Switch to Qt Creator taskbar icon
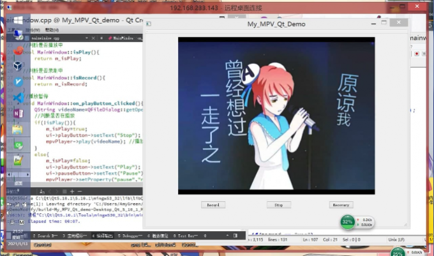The image size is (434, 256). pos(19,145)
